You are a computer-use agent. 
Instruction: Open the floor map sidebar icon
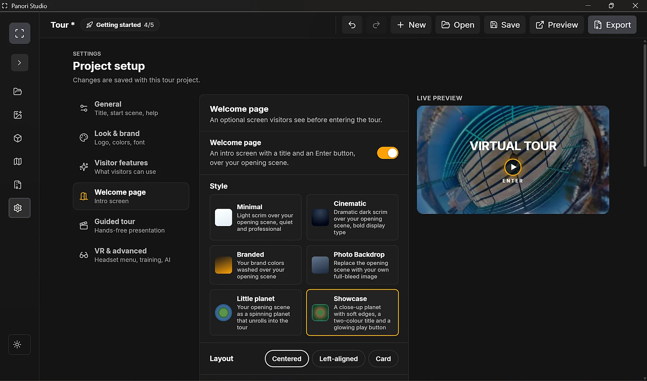click(x=18, y=161)
